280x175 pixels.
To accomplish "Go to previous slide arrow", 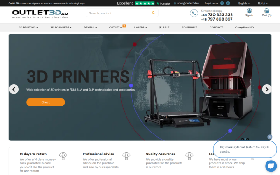I will click(x=14, y=89).
